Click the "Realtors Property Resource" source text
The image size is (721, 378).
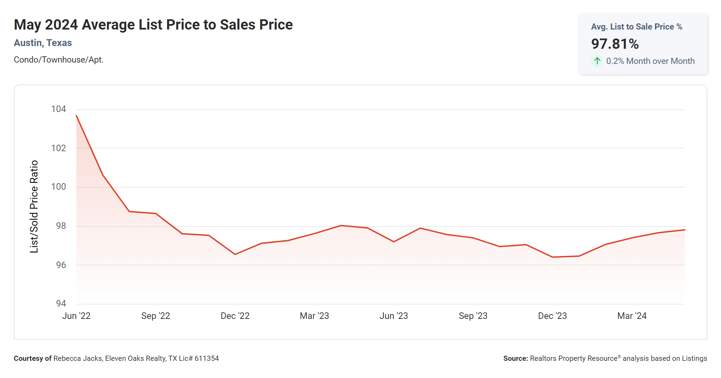pyautogui.click(x=574, y=358)
